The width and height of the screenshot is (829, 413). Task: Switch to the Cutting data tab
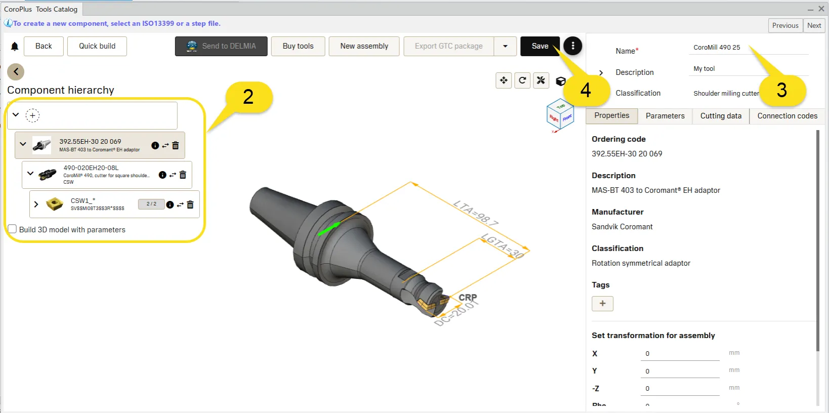point(721,116)
